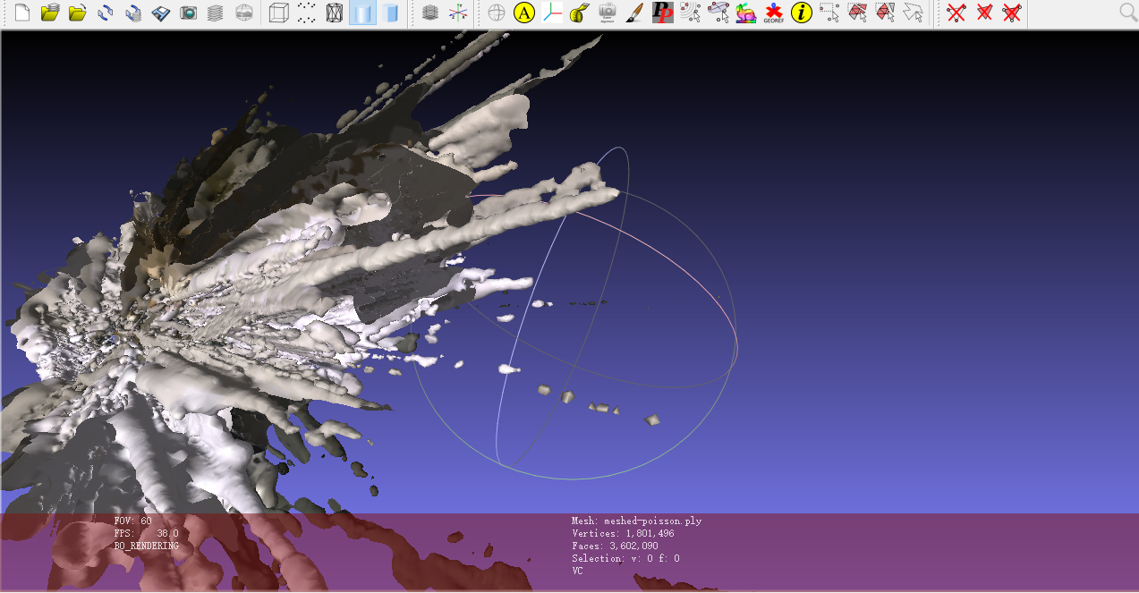Click the 'BO_RENDERING' label
Image resolution: width=1139 pixels, height=593 pixels.
tap(146, 546)
